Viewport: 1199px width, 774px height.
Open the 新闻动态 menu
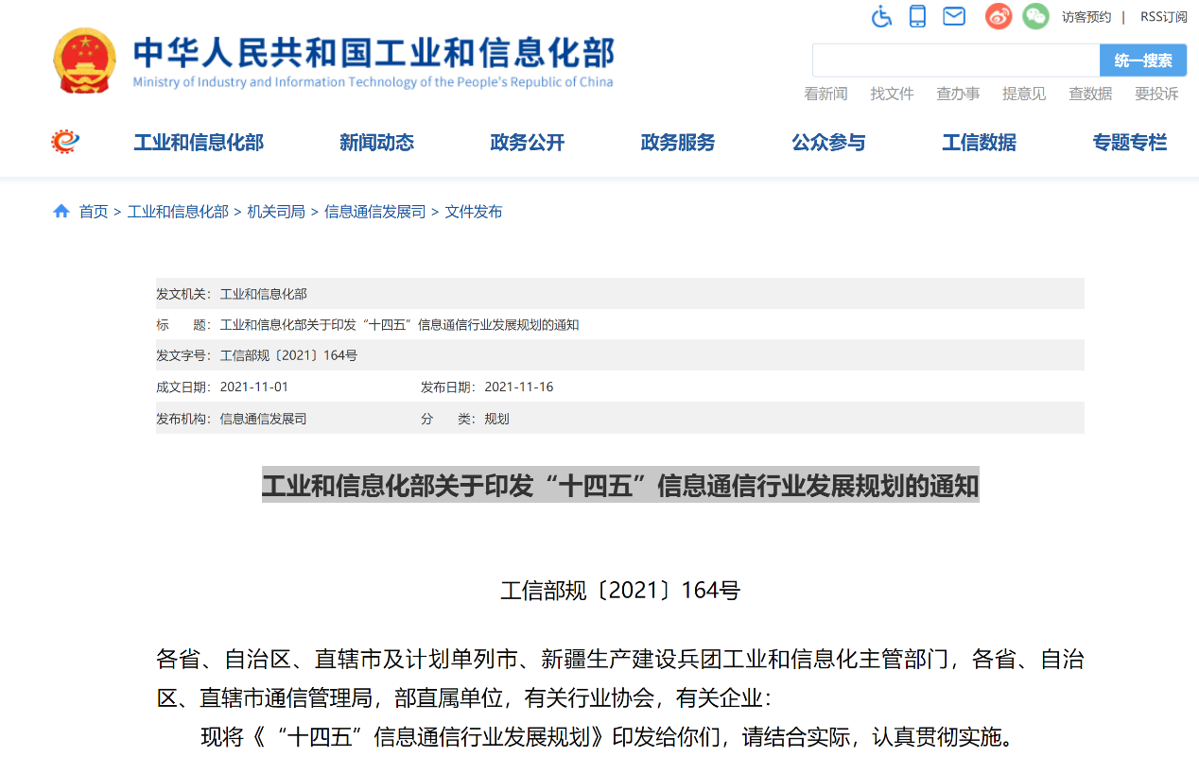[376, 142]
